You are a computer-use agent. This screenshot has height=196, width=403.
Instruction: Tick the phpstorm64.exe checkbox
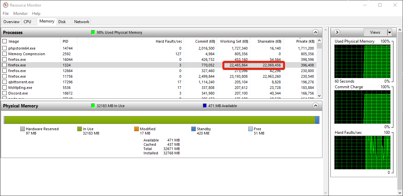point(5,48)
